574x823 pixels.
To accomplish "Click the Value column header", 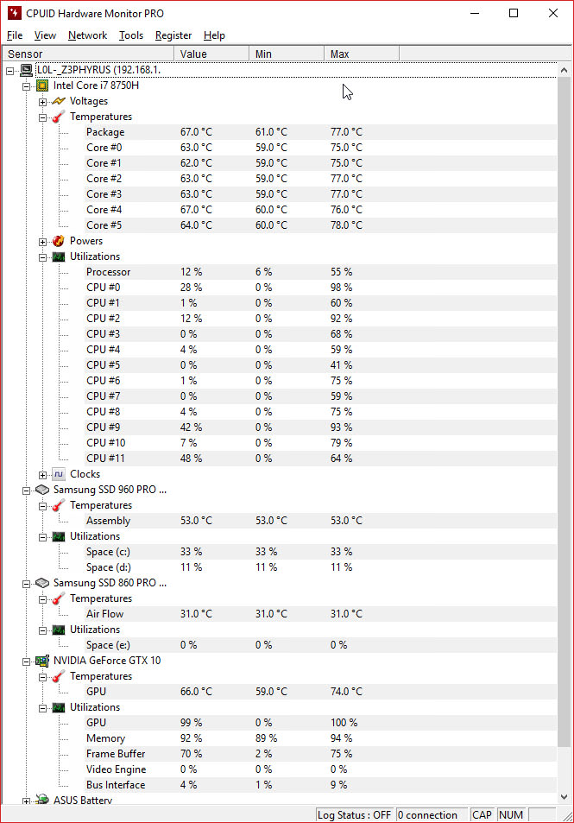I will click(x=211, y=54).
